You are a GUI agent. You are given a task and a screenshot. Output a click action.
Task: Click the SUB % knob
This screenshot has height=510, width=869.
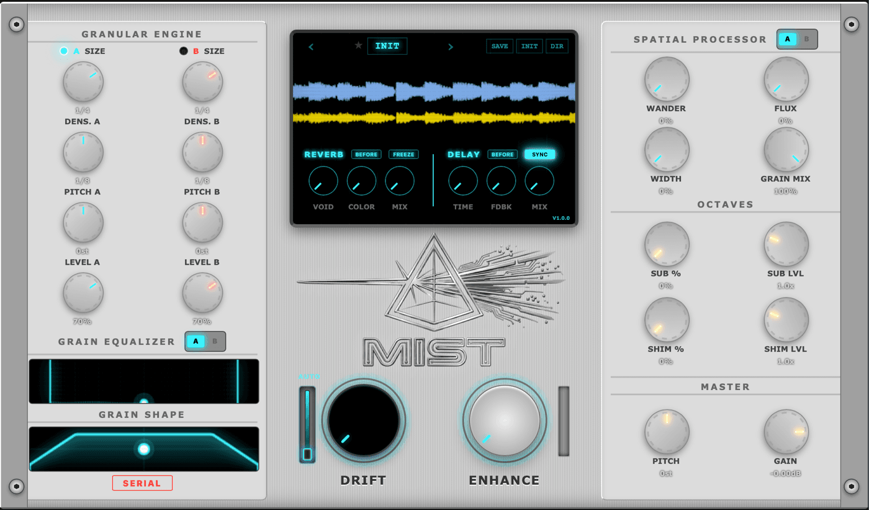coord(667,244)
